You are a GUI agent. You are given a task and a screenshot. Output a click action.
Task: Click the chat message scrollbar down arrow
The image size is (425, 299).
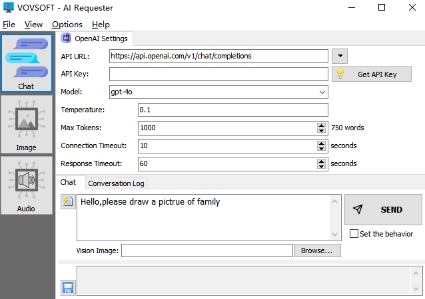click(x=335, y=235)
